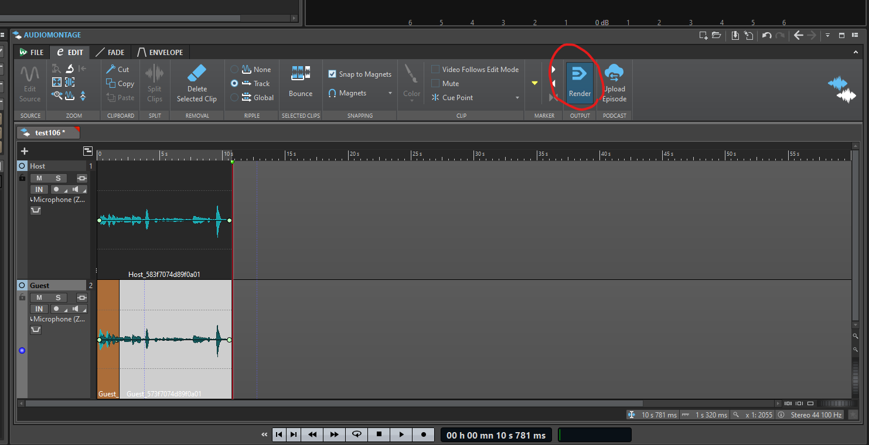Click the fit-all zoom arrows icon

pyautogui.click(x=57, y=82)
